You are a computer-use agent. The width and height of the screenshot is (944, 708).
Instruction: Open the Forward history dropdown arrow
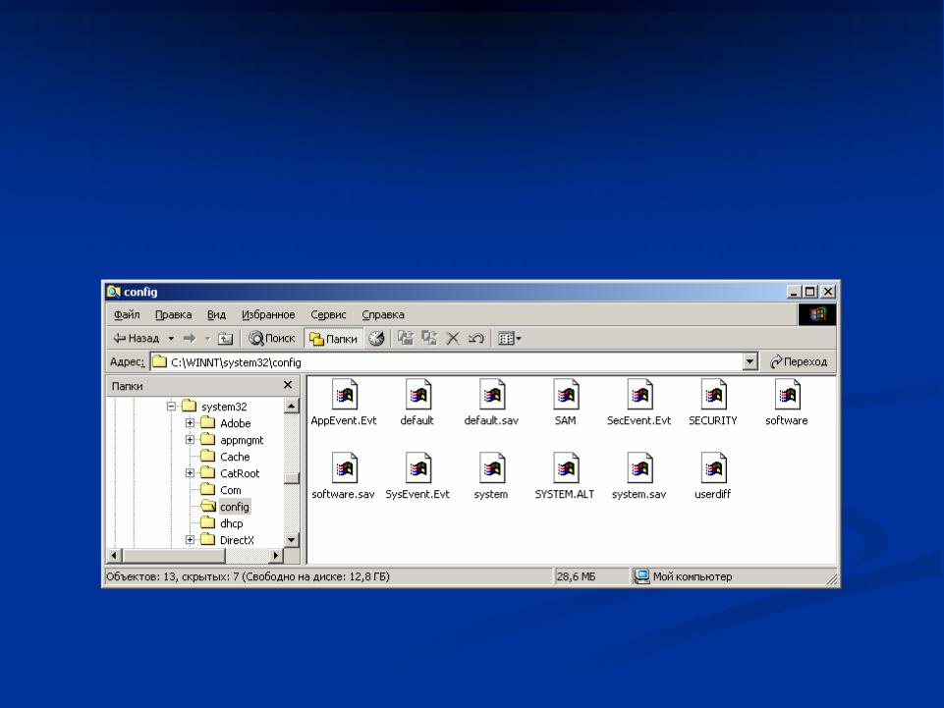click(207, 339)
